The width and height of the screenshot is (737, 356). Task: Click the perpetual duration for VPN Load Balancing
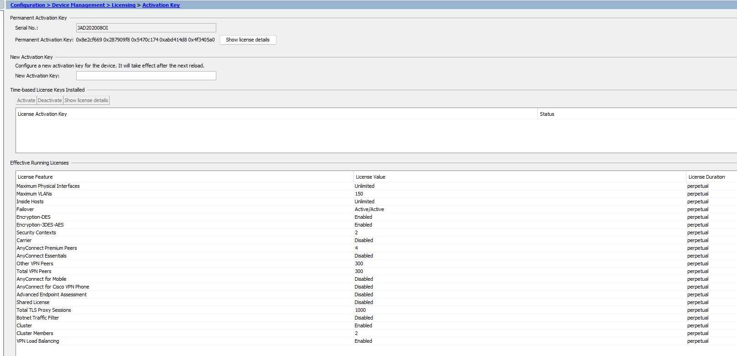tap(698, 341)
